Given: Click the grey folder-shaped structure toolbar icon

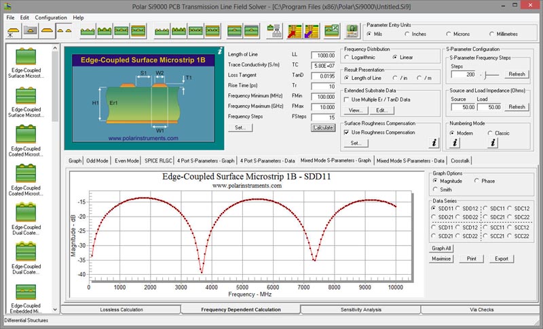Looking at the screenshot, I should point(30,31).
